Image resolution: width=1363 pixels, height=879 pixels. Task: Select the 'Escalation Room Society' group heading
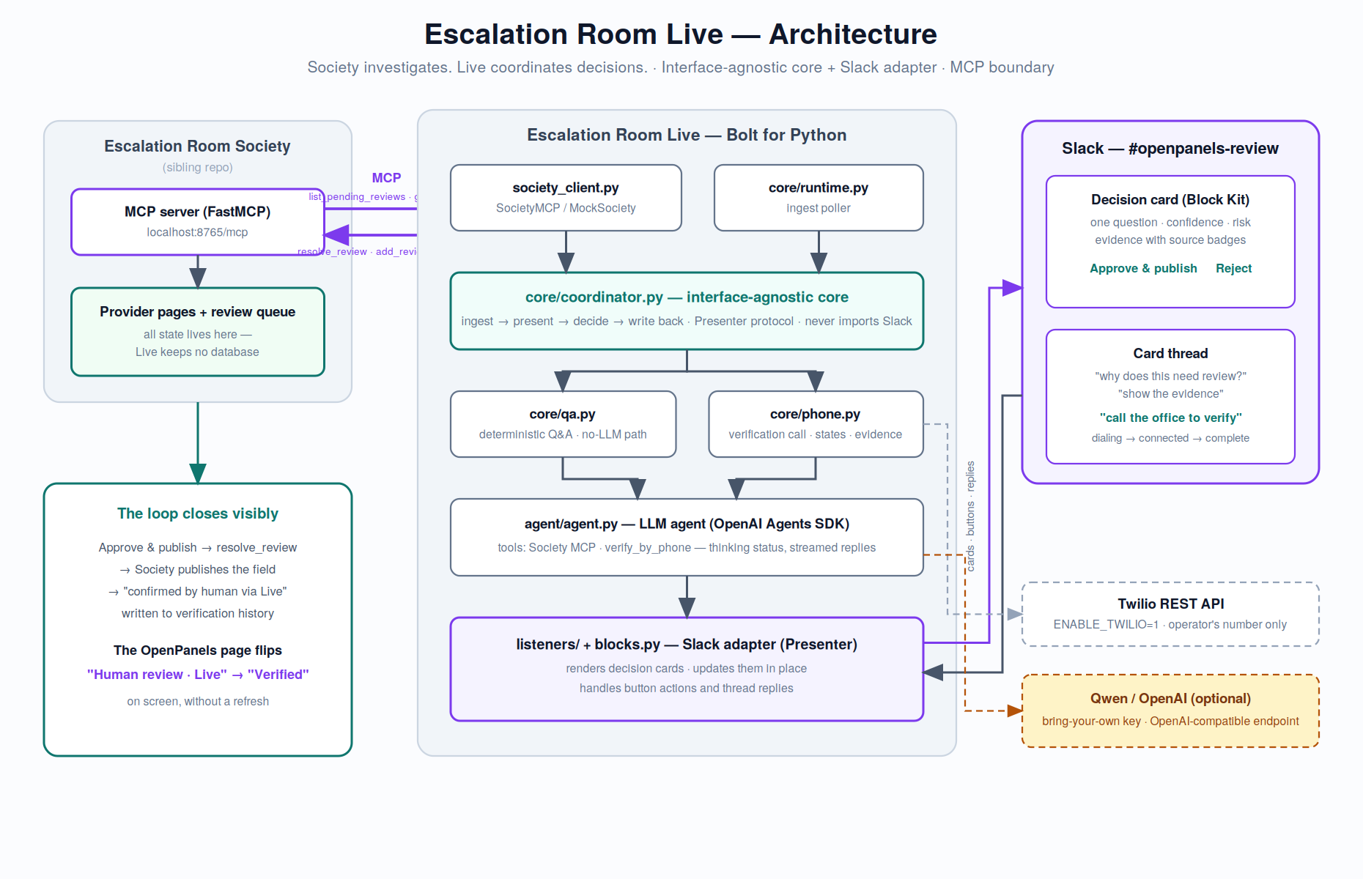coord(197,146)
